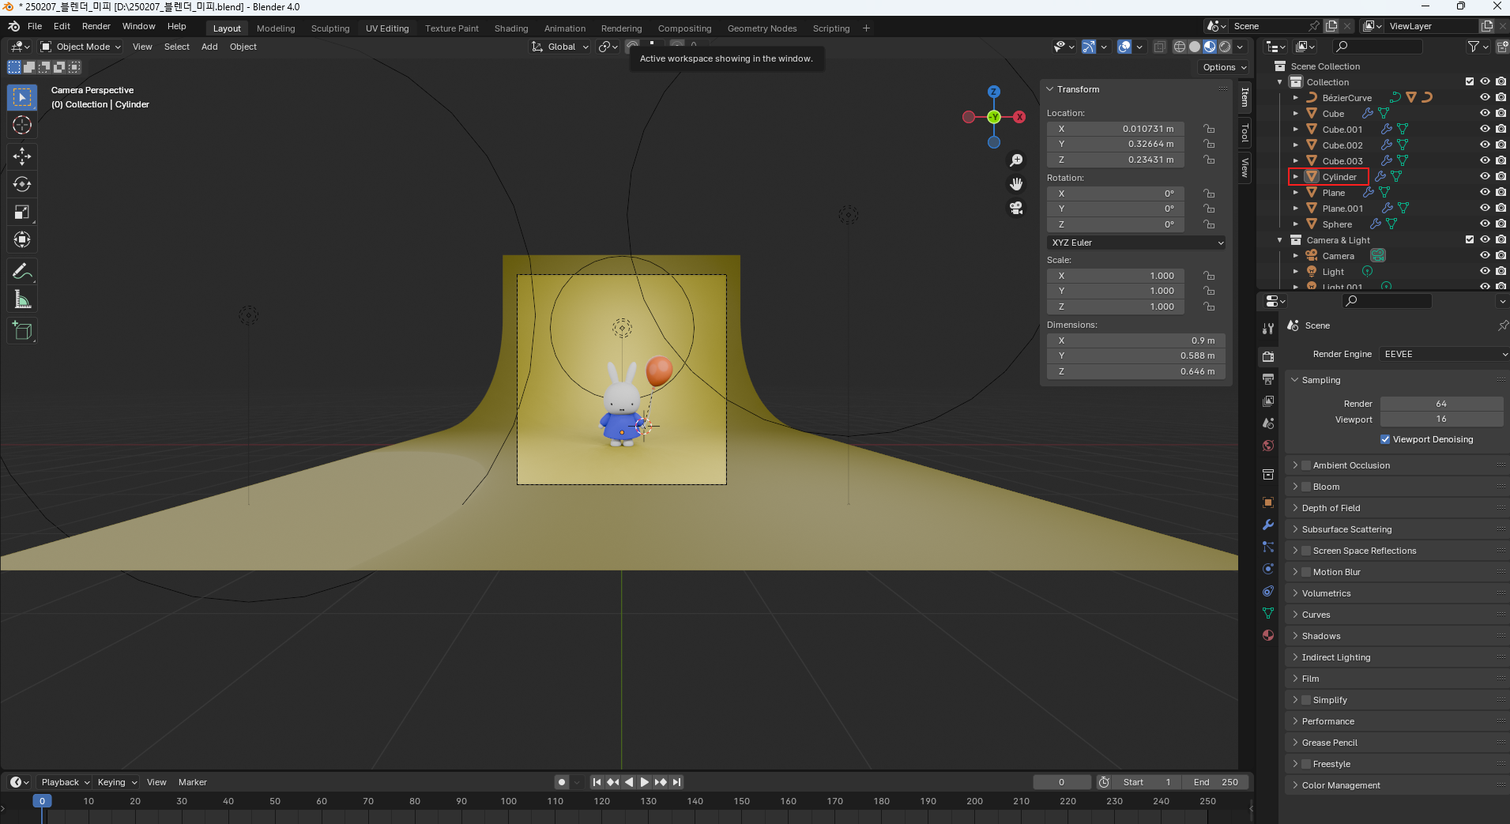Activate the 3D Cursor tool
The width and height of the screenshot is (1510, 824).
point(22,125)
